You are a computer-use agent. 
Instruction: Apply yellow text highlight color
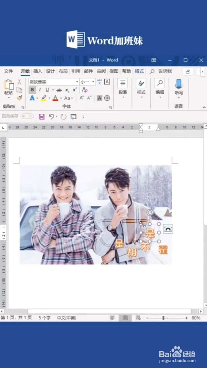(44, 98)
